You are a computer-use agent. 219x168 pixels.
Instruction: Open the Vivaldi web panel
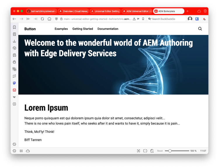(14, 90)
